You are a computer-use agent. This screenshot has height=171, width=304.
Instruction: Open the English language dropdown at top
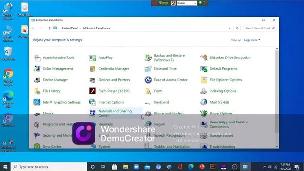(x=187, y=3)
